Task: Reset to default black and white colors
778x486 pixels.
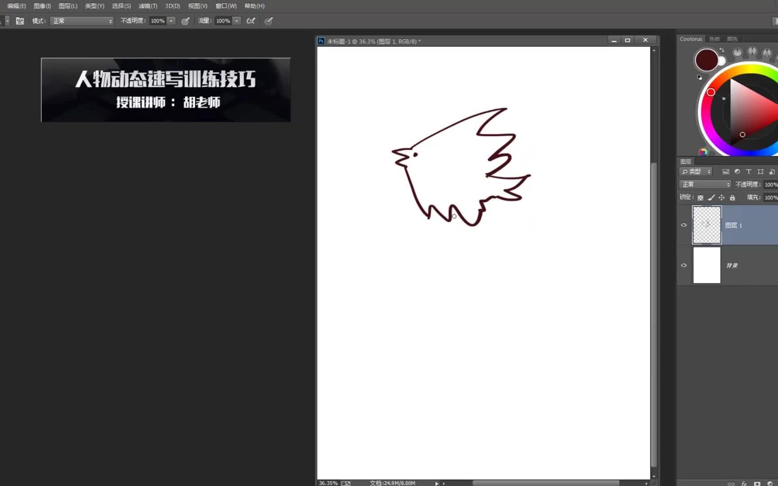Action: coord(700,77)
